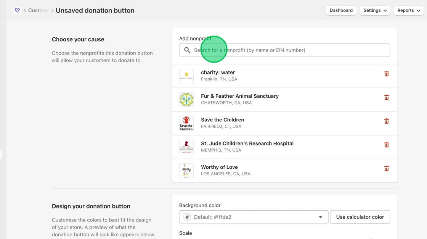Click the Unsaved donation button title
The height and width of the screenshot is (239, 427).
point(95,10)
